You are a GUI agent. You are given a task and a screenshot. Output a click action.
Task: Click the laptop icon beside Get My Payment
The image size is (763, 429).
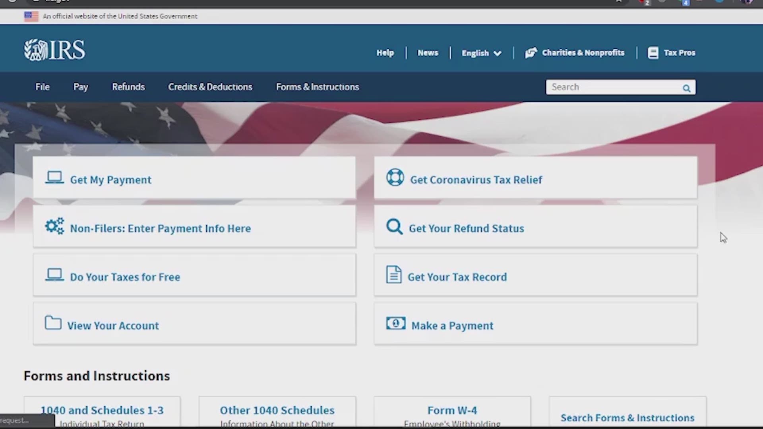click(x=54, y=178)
